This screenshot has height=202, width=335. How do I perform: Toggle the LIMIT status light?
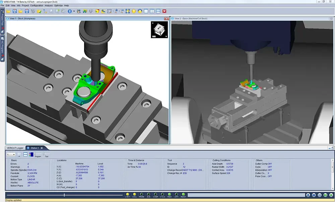pyautogui.click(x=128, y=195)
